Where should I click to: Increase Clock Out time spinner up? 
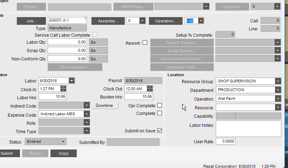(150, 87)
